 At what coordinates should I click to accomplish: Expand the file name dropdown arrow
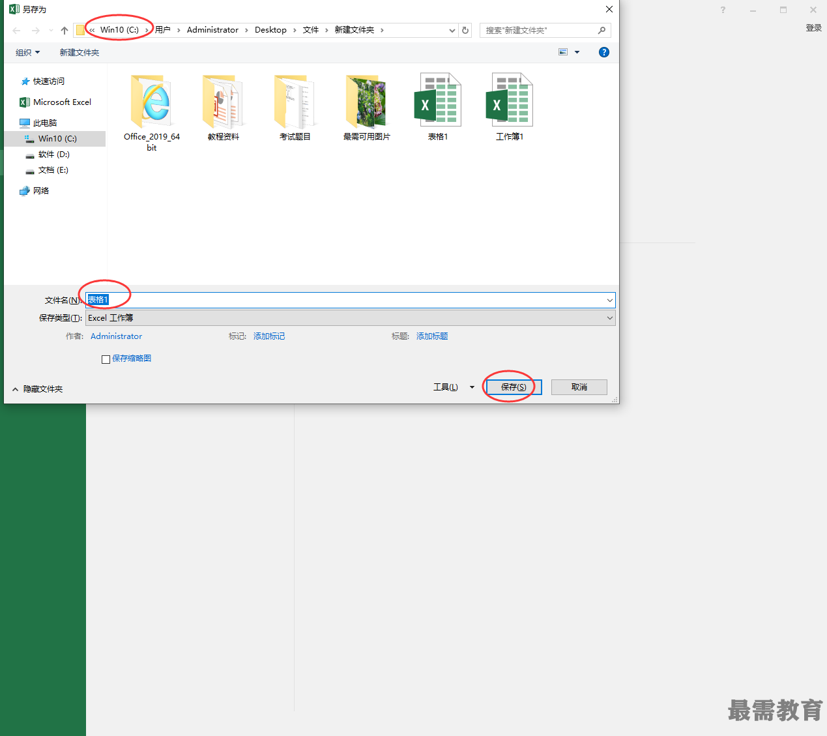pos(610,300)
